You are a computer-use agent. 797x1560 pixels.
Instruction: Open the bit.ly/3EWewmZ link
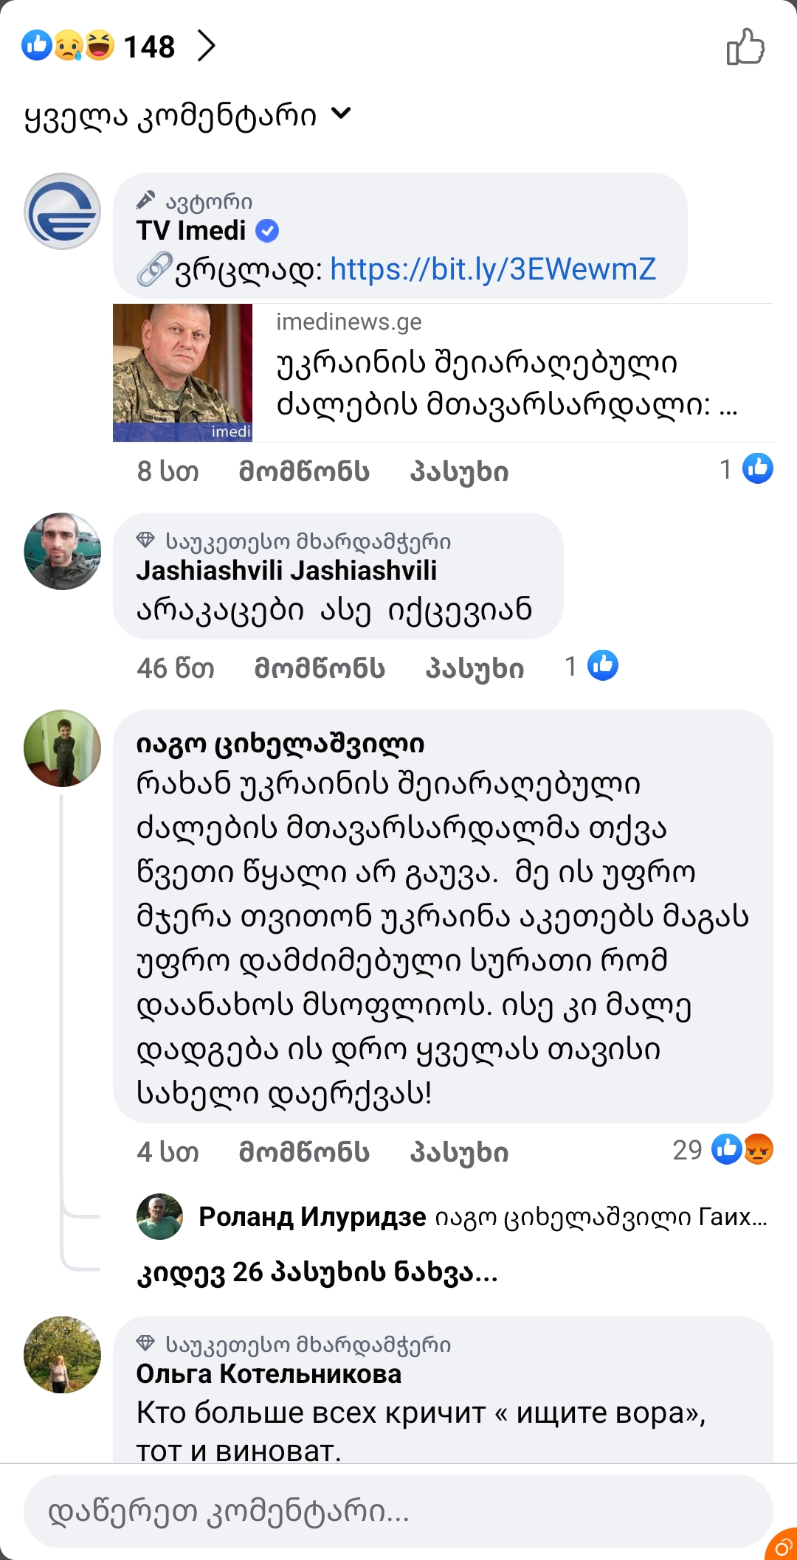click(x=492, y=269)
